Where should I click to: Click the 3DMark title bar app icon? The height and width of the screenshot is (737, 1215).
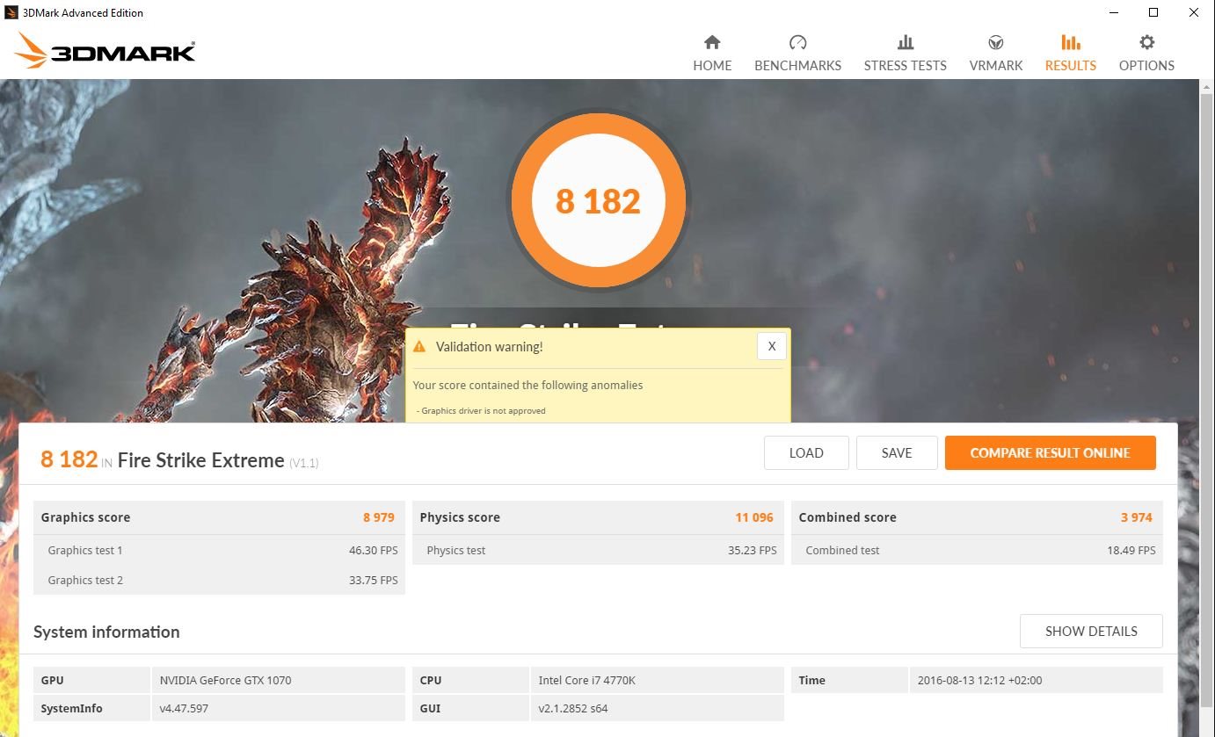point(11,12)
